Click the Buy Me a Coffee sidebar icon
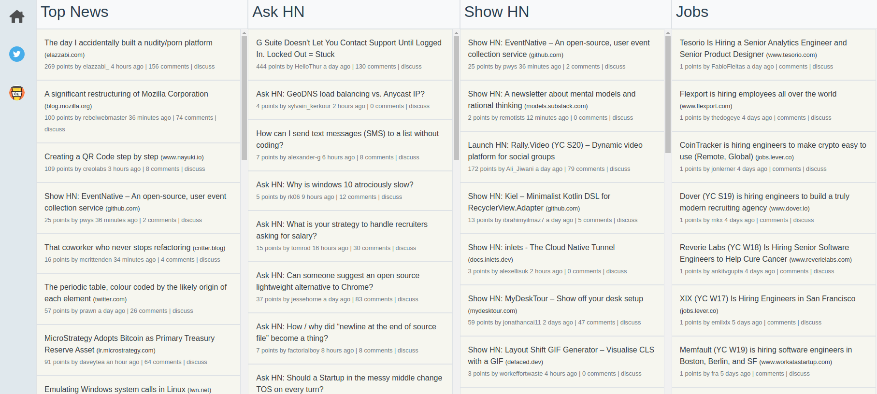Viewport: 877px width, 394px height. pyautogui.click(x=17, y=92)
